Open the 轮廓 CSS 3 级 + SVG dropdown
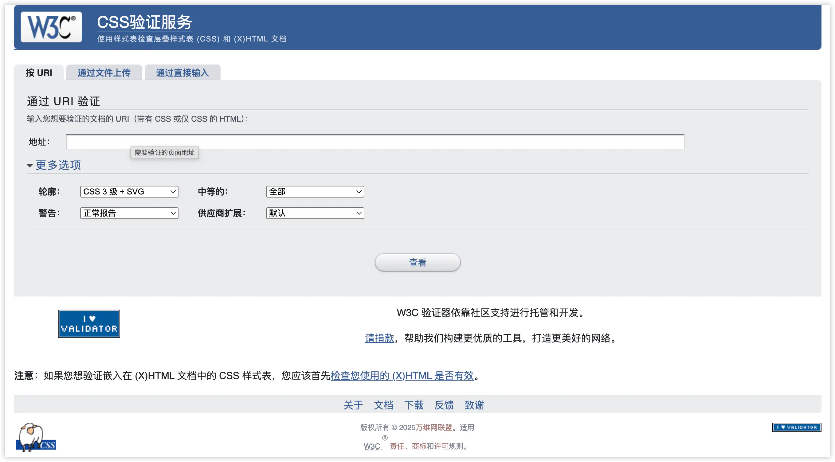The image size is (835, 462). click(129, 192)
